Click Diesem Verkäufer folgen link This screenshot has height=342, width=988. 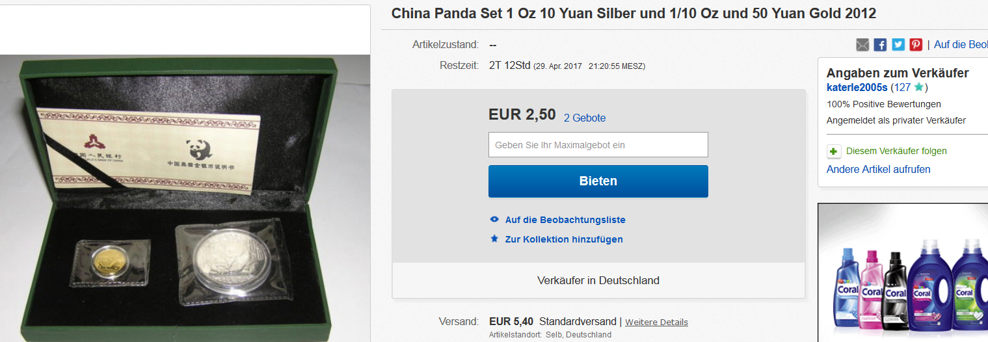point(896,151)
